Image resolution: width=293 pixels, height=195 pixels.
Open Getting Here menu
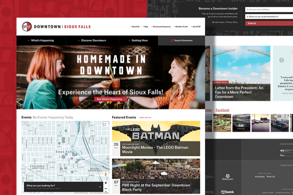click(x=138, y=40)
